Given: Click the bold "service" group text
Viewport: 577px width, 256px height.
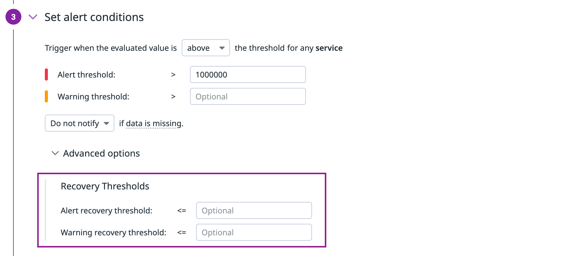Looking at the screenshot, I should click(329, 48).
